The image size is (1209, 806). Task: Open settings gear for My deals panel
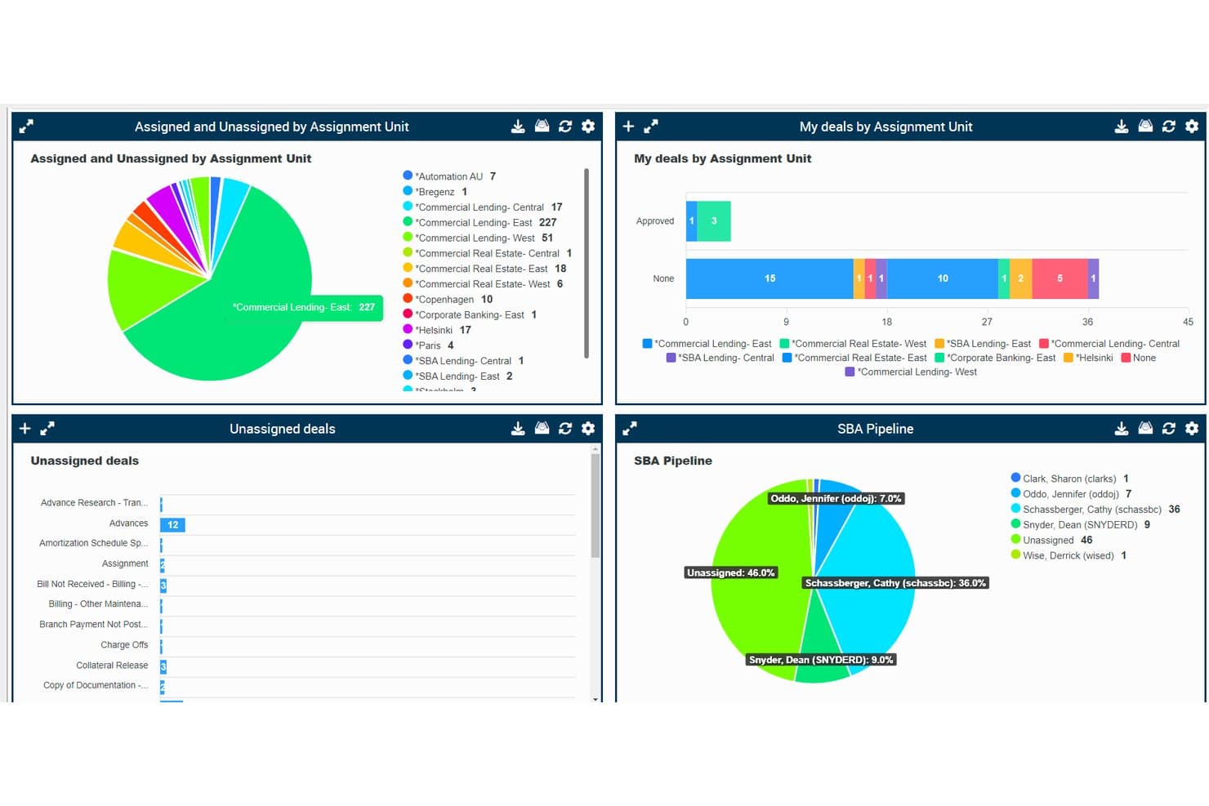point(1192,127)
